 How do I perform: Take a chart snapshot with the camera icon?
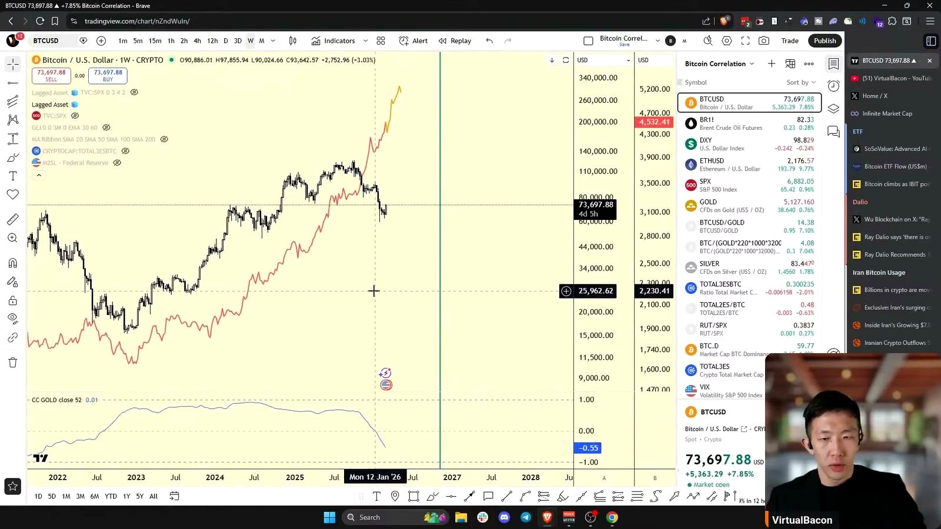[764, 41]
